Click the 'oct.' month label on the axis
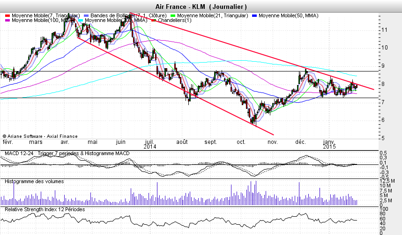The height and width of the screenshot is (235, 402). (x=241, y=142)
